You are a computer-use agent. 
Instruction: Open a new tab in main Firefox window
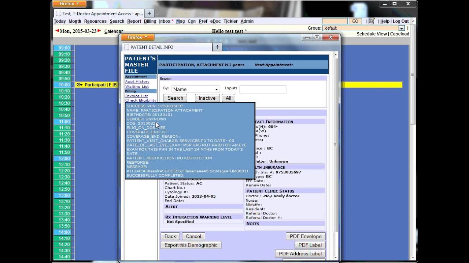[149, 13]
